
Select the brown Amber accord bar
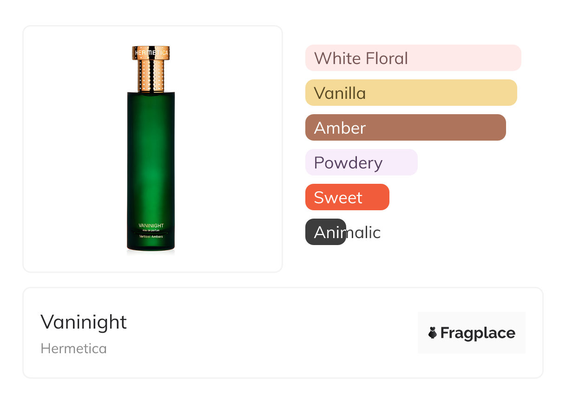pyautogui.click(x=405, y=128)
